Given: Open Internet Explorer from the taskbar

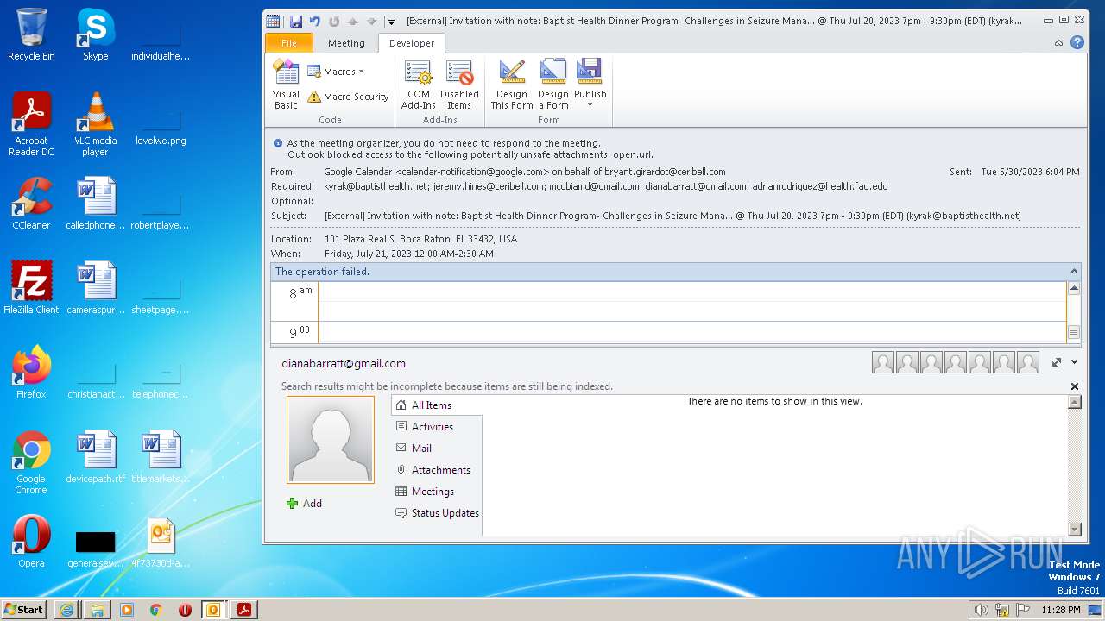Looking at the screenshot, I should tap(66, 610).
